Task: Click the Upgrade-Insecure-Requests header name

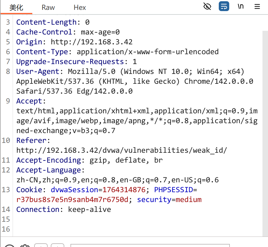Action: [70, 62]
